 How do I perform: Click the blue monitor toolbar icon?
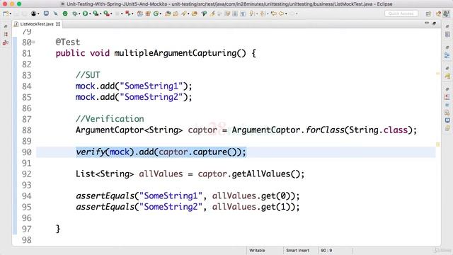point(46,13)
